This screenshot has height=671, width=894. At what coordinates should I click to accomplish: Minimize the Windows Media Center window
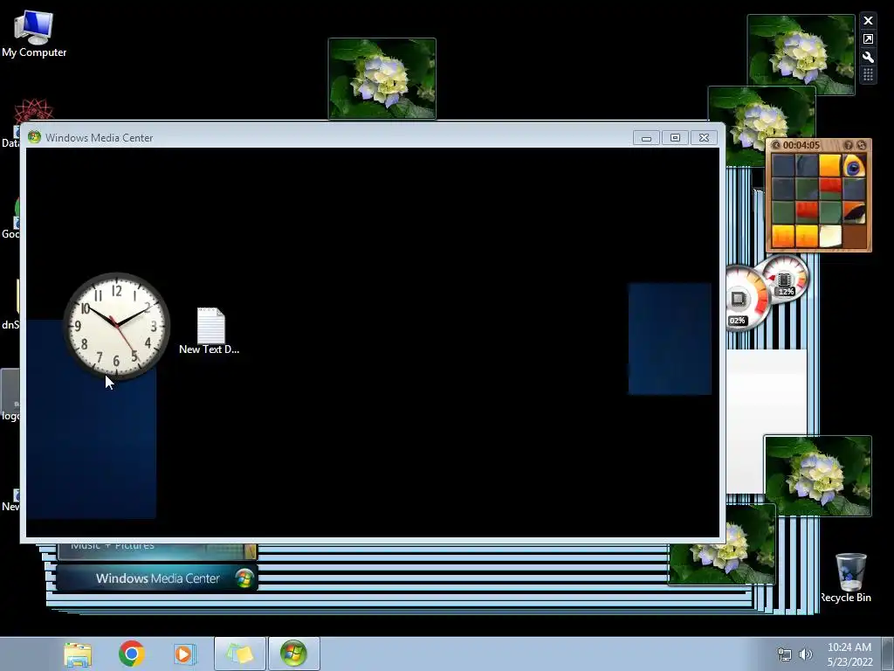pyautogui.click(x=646, y=138)
